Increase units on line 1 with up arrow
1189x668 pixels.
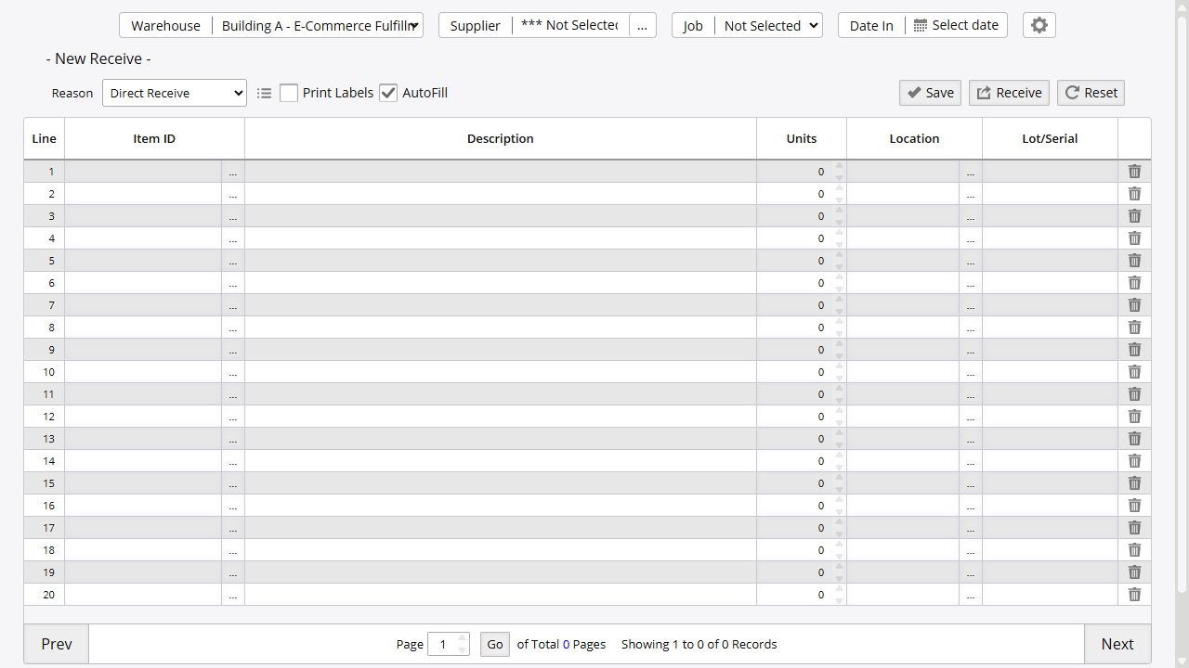838,166
